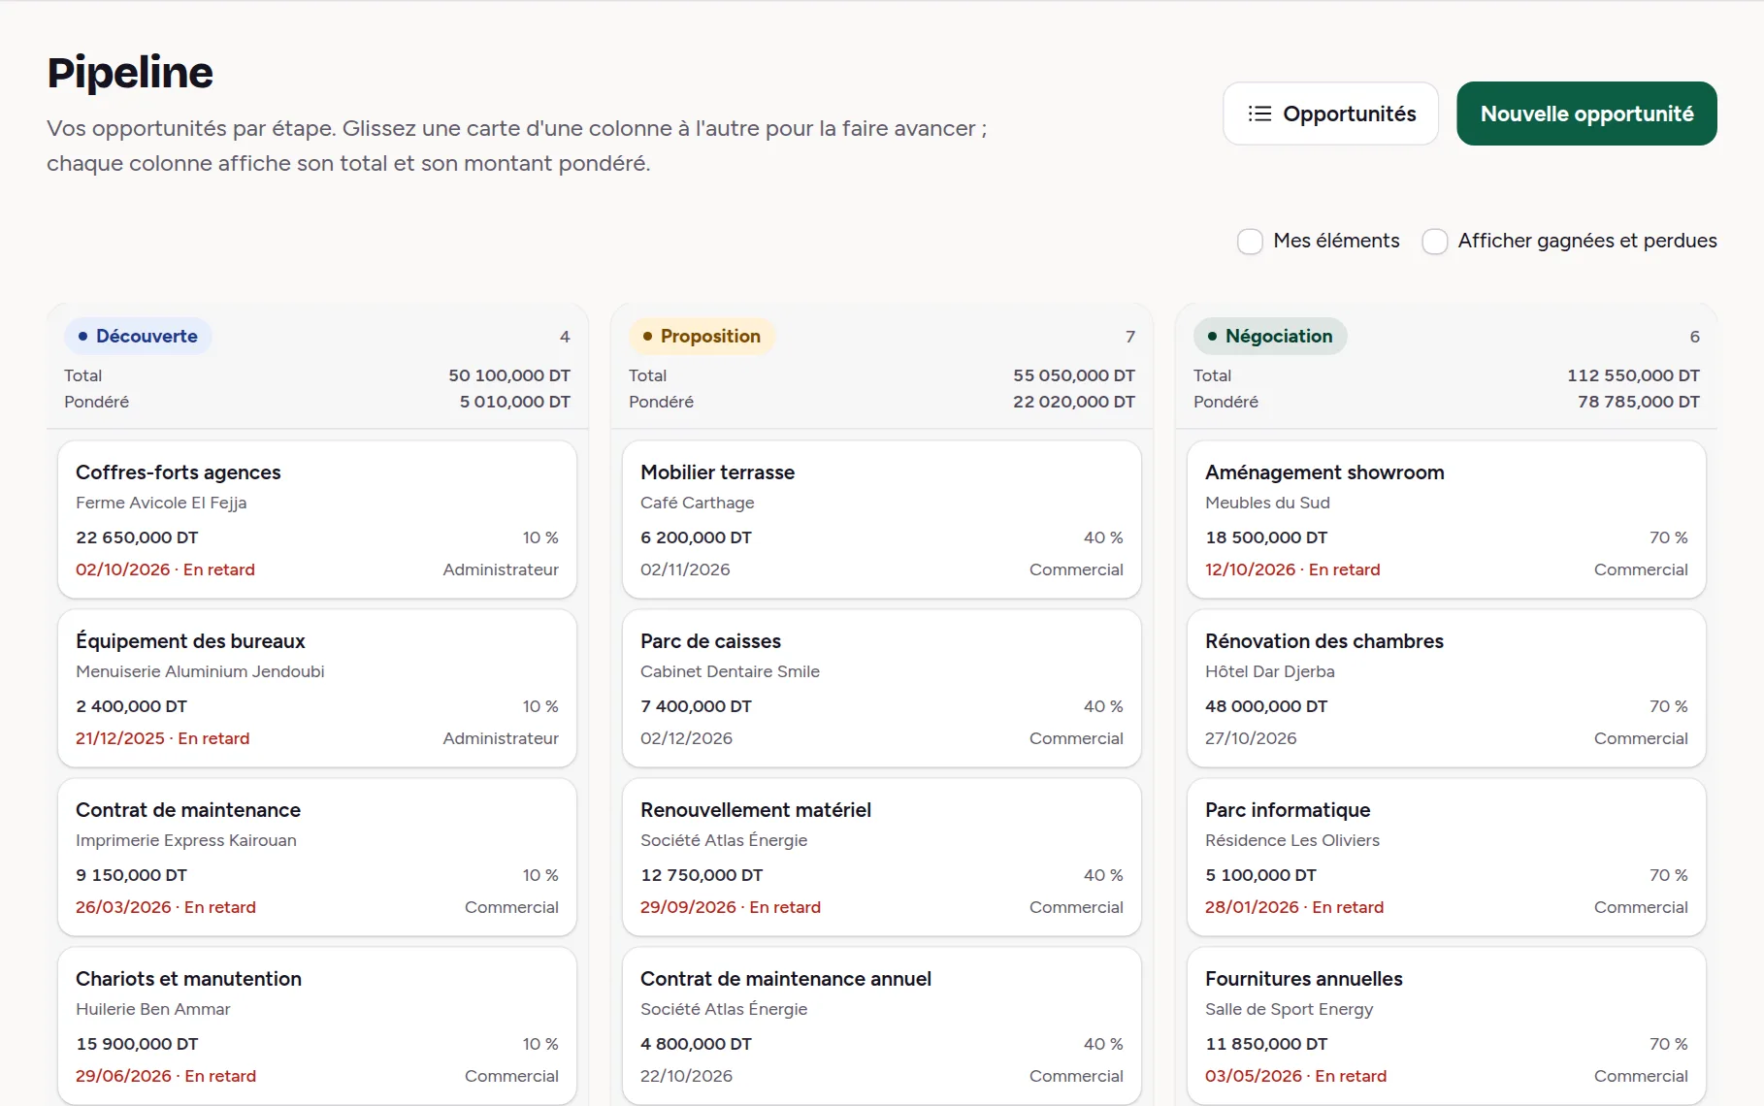Open Contrat de maintenance annuel card
The width and height of the screenshot is (1764, 1106).
[882, 1025]
